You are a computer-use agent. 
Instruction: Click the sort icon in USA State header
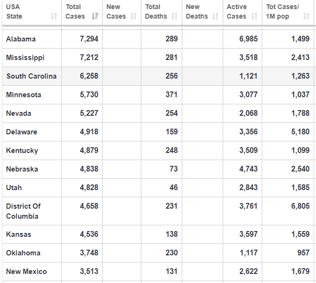point(54,17)
